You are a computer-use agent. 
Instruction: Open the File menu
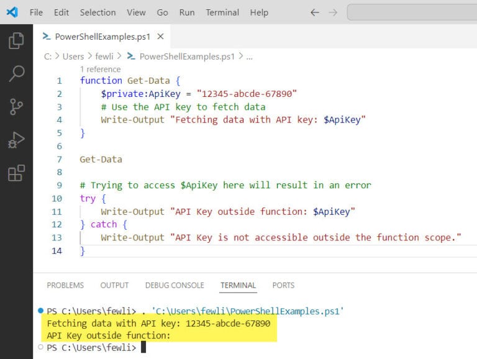[x=36, y=12]
